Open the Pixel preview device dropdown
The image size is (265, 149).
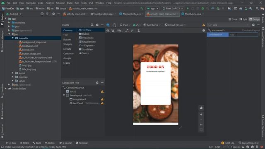click(125, 25)
